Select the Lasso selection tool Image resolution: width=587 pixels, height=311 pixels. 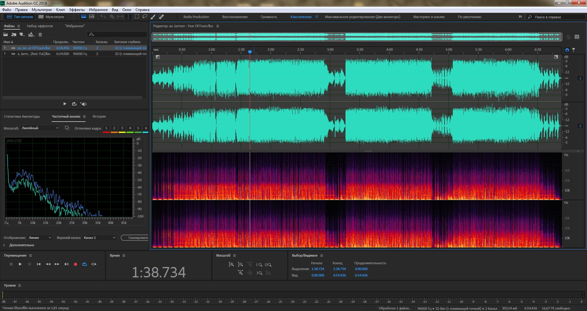point(145,17)
